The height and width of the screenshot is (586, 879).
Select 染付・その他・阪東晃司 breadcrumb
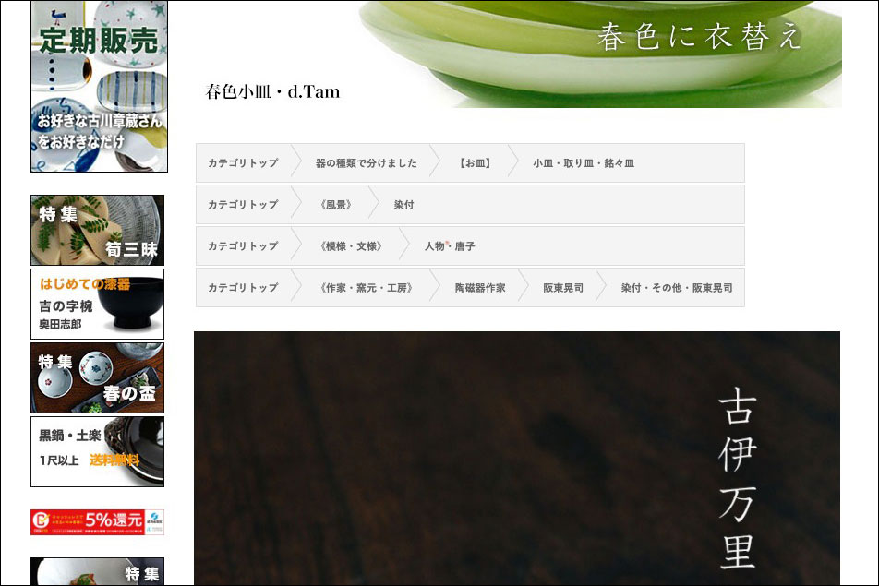tap(676, 288)
